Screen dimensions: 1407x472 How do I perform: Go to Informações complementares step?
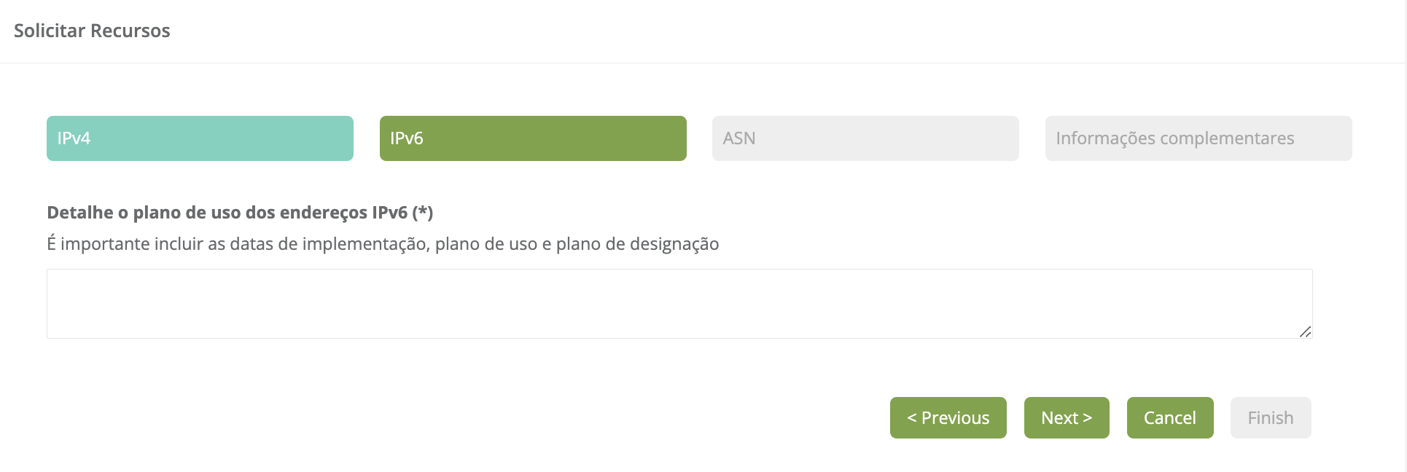1198,138
